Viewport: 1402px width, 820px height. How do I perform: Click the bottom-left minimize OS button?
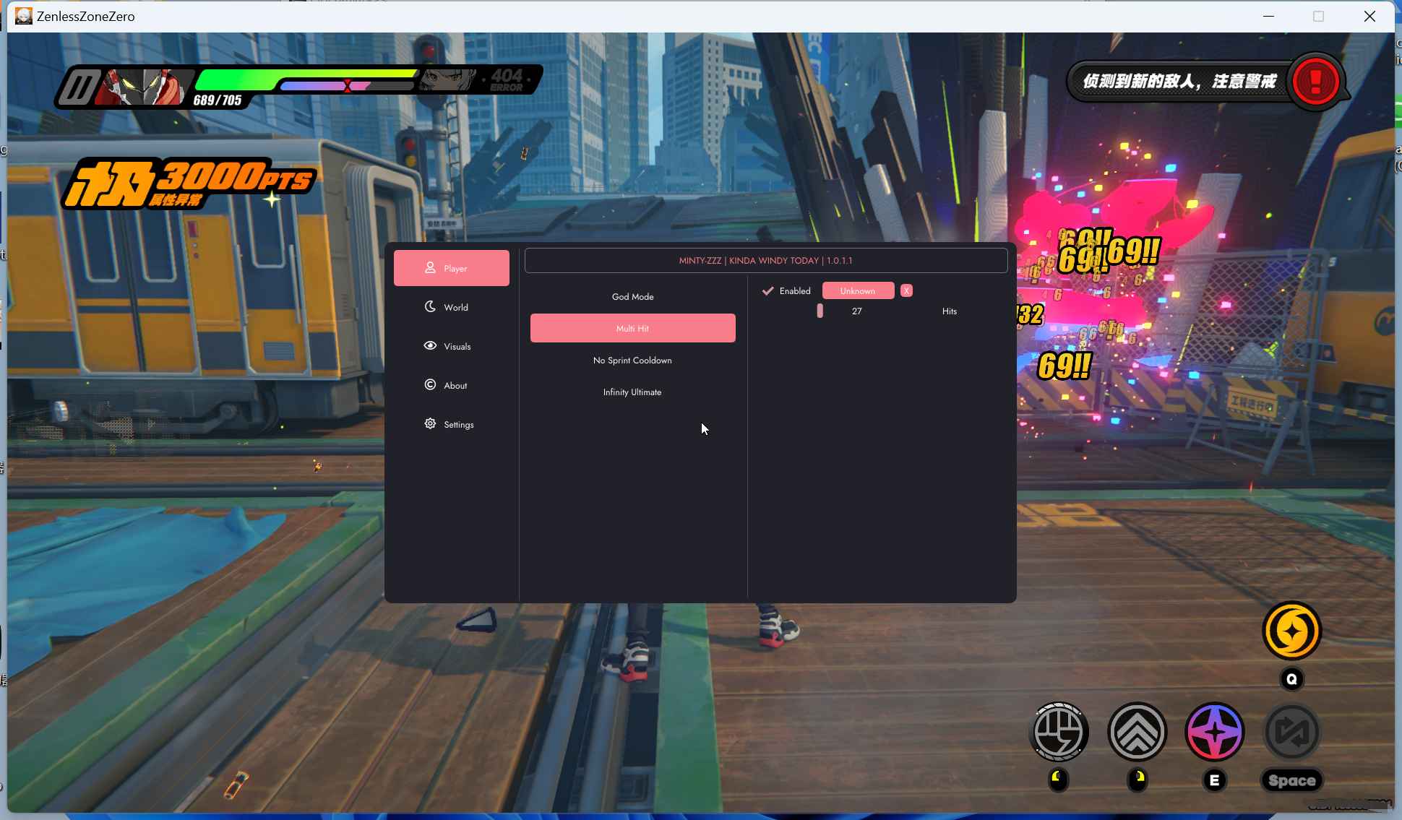click(x=1269, y=17)
